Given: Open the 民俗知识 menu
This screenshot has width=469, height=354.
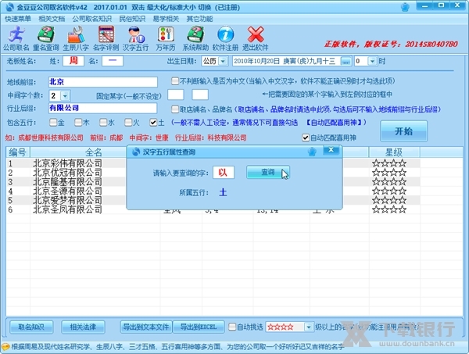Looking at the screenshot, I should coord(132,19).
